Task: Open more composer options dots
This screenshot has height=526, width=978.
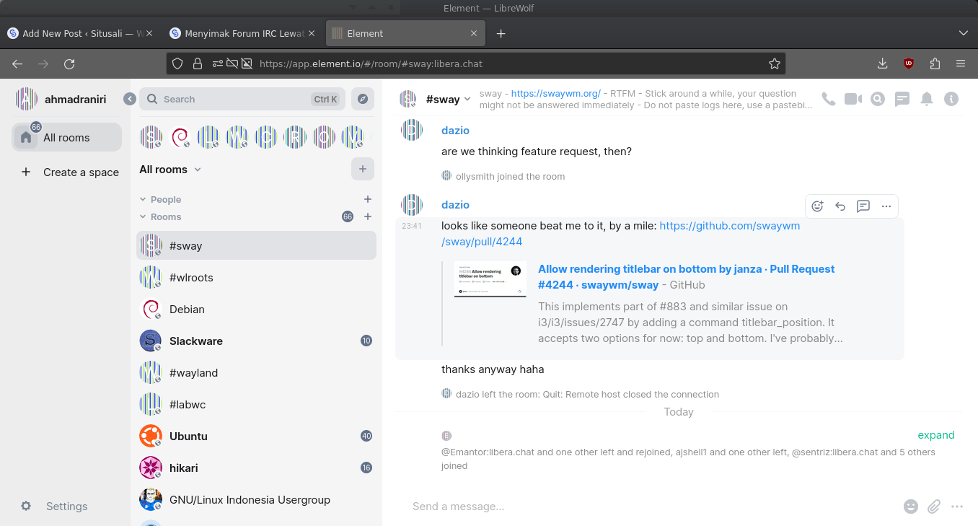Action: click(957, 507)
